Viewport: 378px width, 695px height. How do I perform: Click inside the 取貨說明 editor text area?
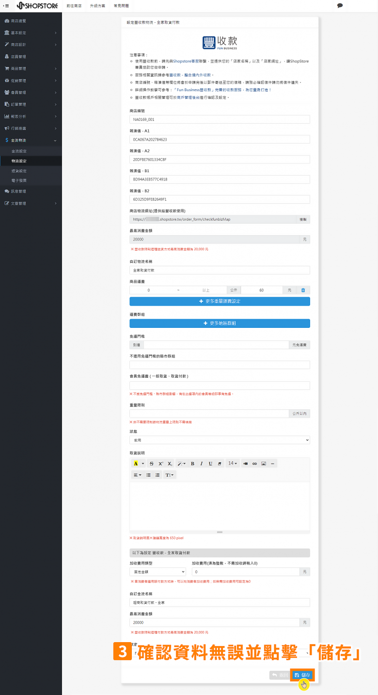[x=220, y=506]
